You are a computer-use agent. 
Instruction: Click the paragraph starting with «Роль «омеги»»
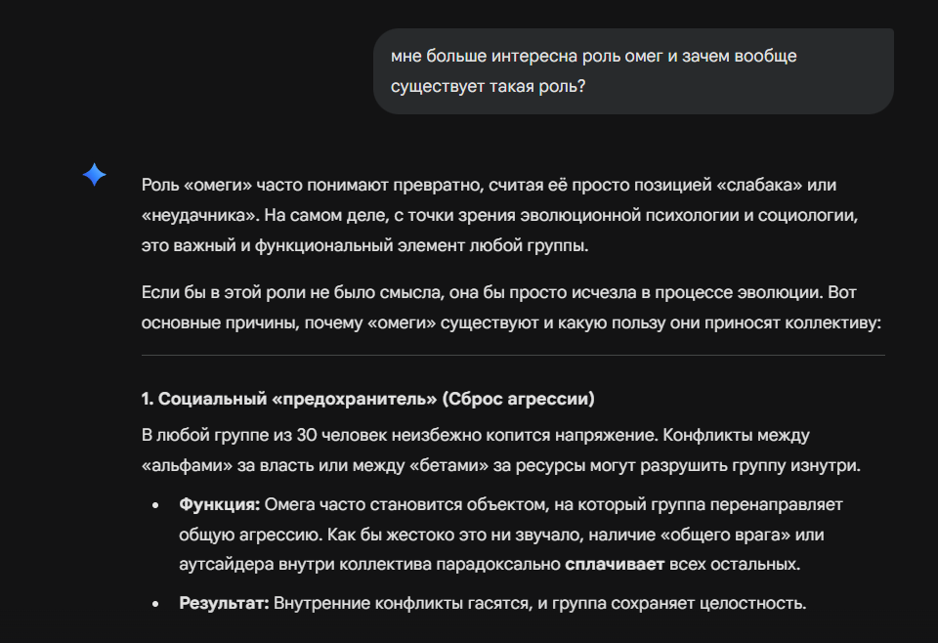coord(489,215)
